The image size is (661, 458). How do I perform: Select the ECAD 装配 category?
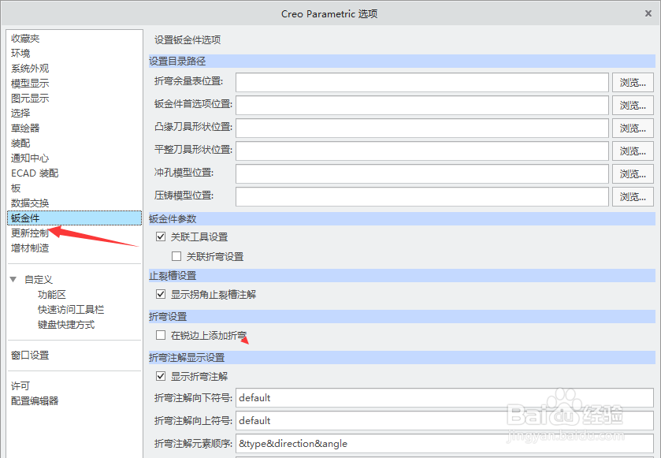point(35,173)
